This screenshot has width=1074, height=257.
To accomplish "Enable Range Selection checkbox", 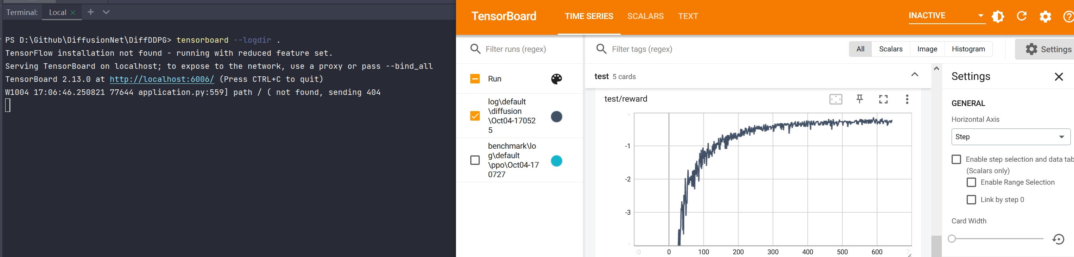I will (971, 182).
